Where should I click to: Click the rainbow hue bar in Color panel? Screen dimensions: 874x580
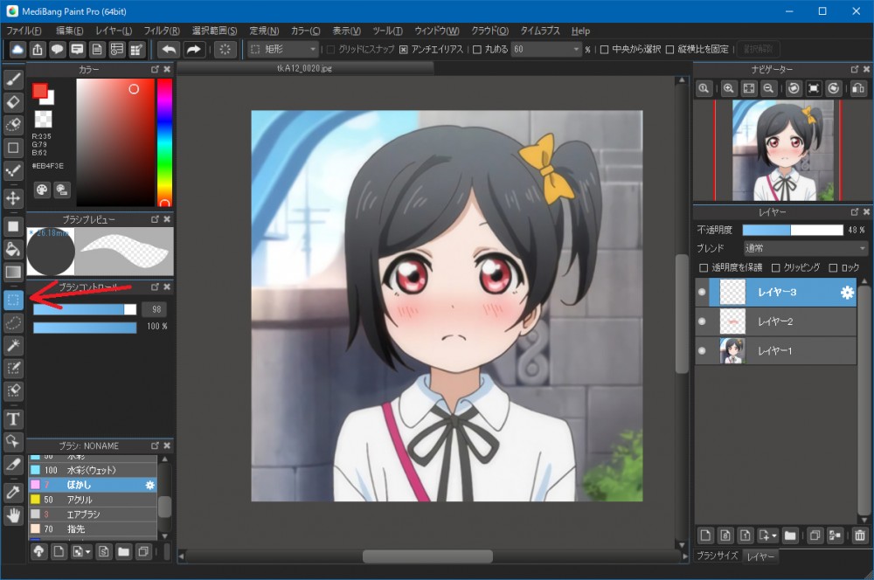(x=164, y=142)
